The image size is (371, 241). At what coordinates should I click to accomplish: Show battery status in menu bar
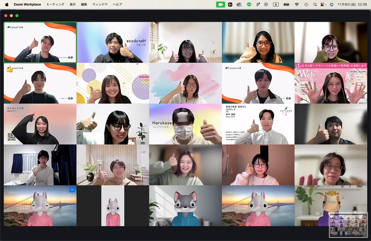click(286, 4)
